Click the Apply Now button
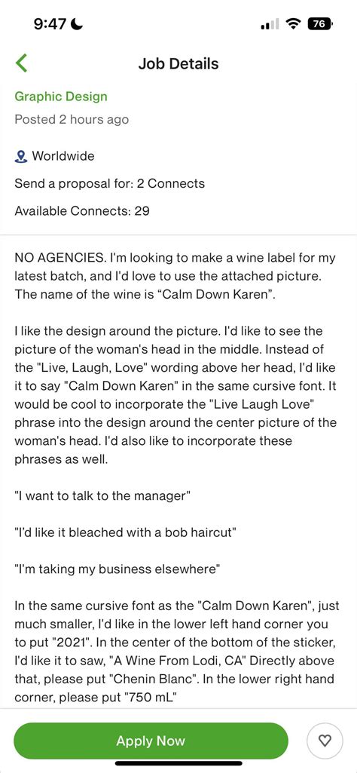This screenshot has height=773, width=357. [151, 741]
